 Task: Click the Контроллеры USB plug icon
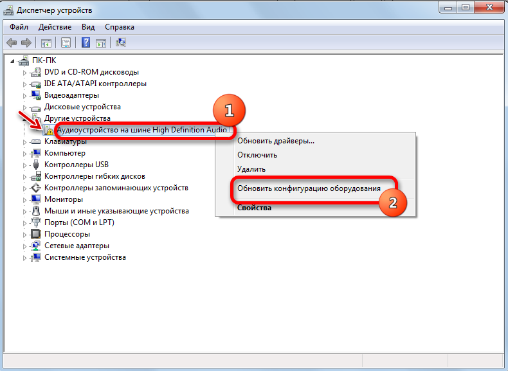[x=35, y=165]
